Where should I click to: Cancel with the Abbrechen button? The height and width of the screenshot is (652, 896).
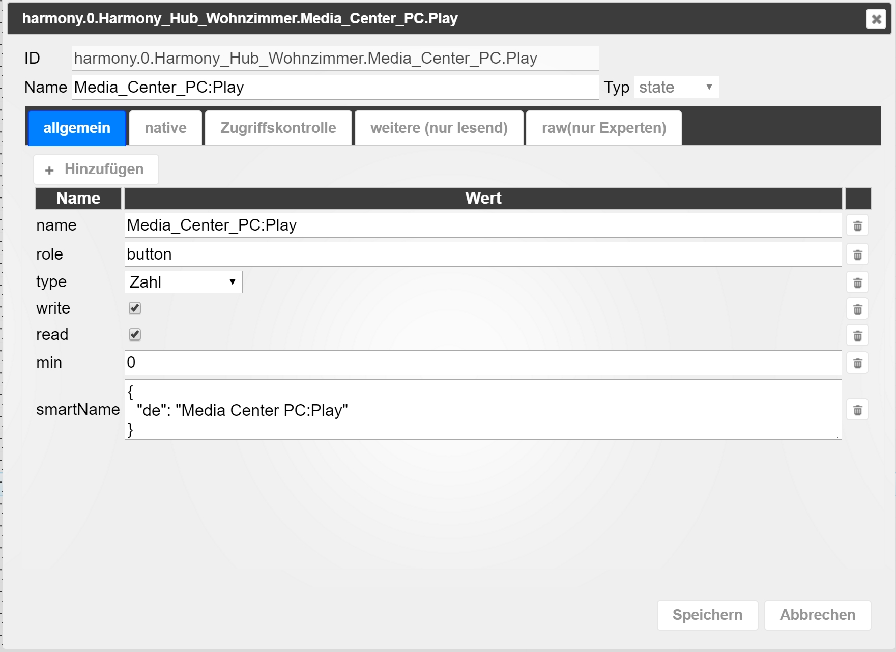(818, 615)
